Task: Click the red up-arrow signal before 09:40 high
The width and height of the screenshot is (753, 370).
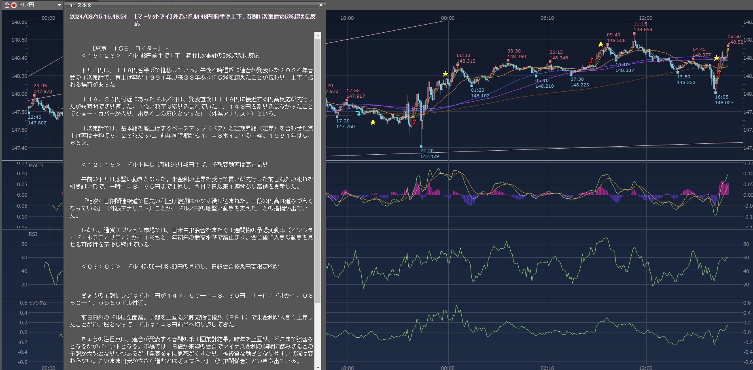Action: (591, 61)
